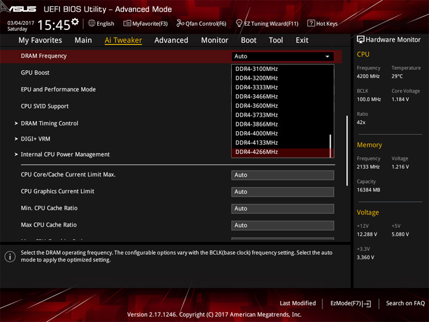Pick DDR4-3866MHz from the list
Image resolution: width=429 pixels, height=322 pixels.
pyautogui.click(x=281, y=124)
